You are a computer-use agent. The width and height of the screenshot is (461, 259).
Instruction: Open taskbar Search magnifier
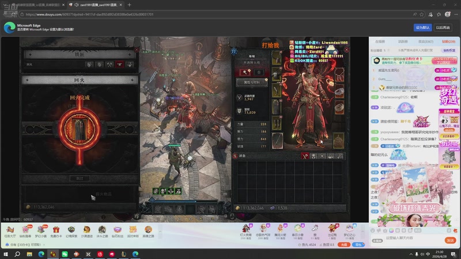(x=17, y=254)
